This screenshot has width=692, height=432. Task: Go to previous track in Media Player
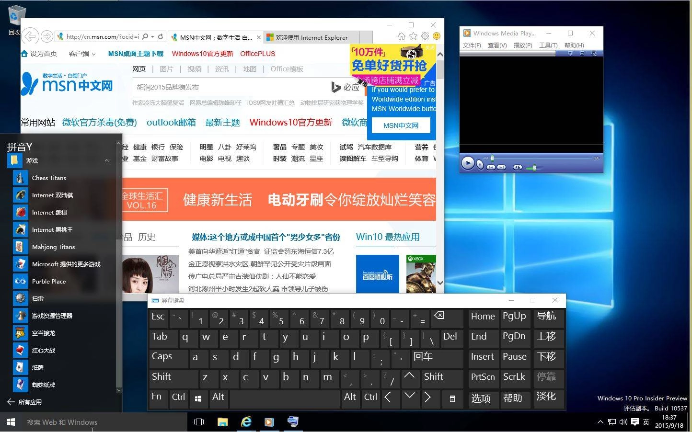coord(491,167)
